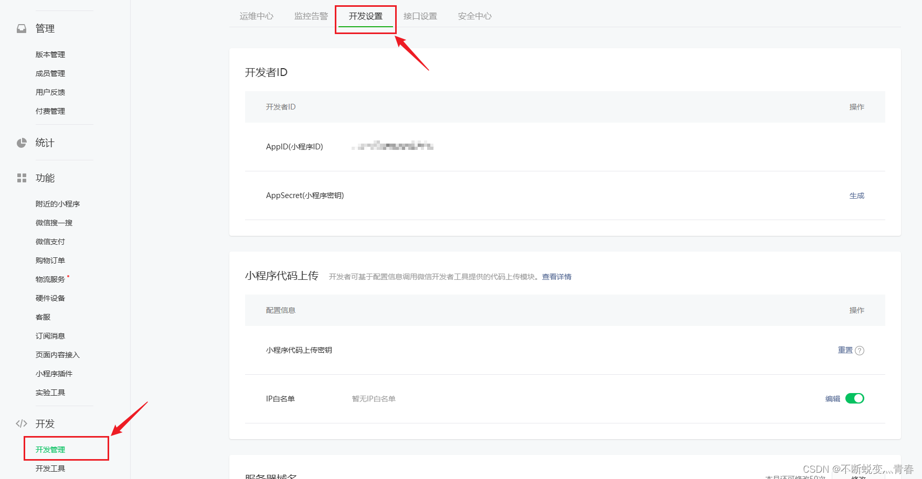Viewport: 922px width, 479px height.
Task: Click the AppID(小程序ID) label
Action: coord(294,147)
